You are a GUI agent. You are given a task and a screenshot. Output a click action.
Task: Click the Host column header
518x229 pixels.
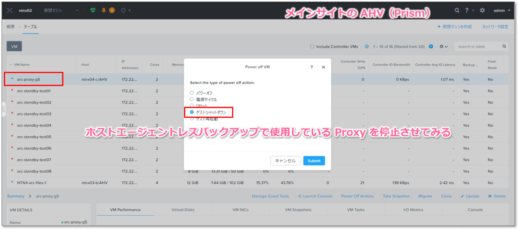click(85, 65)
